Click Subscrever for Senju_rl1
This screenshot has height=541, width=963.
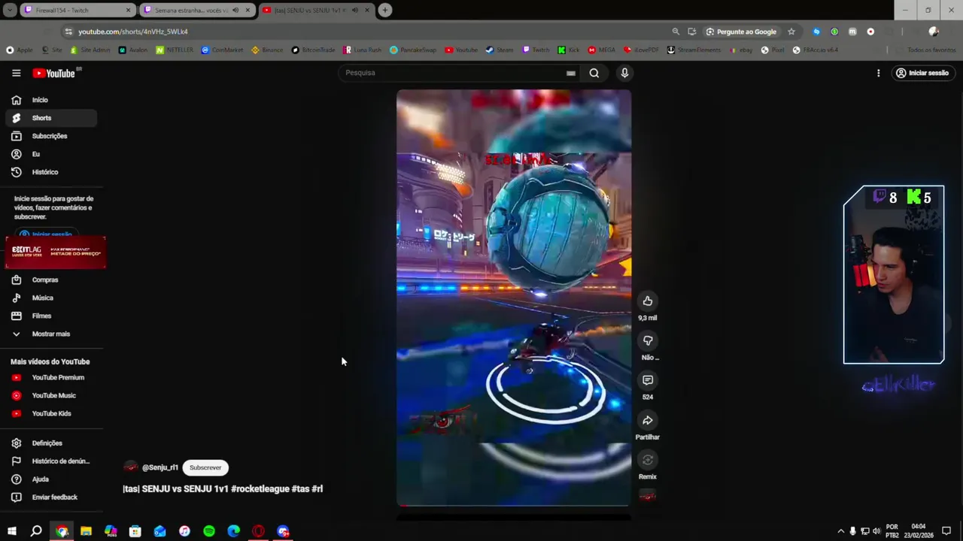point(205,467)
